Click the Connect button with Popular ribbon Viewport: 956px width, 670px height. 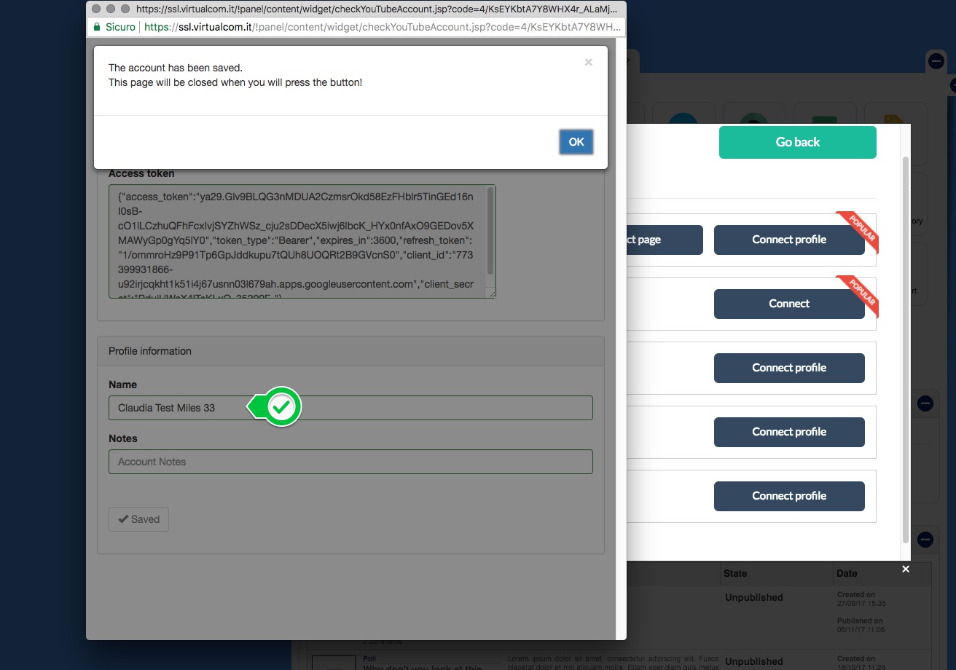pyautogui.click(x=788, y=304)
